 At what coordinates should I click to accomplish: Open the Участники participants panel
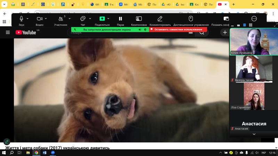(x=61, y=19)
